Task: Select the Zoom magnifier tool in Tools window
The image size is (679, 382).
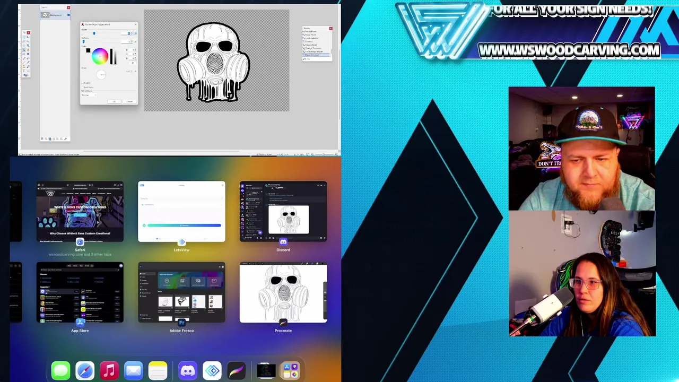Action: point(28,46)
